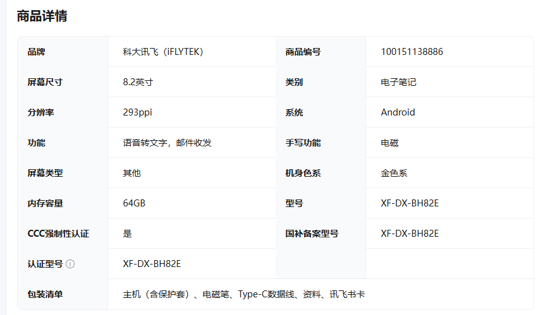Select 语音转文字，邮件收发 value
The height and width of the screenshot is (315, 543).
tap(167, 143)
